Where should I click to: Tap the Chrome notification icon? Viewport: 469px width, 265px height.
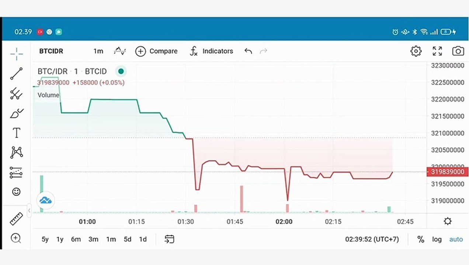click(x=49, y=32)
